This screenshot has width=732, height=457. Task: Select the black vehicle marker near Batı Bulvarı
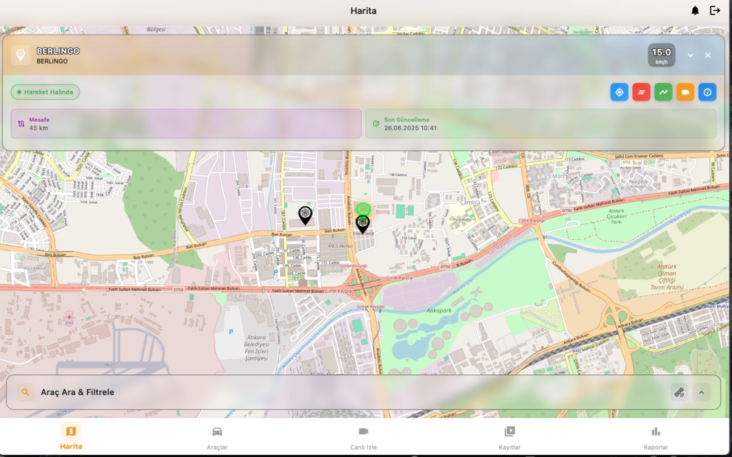pyautogui.click(x=305, y=215)
